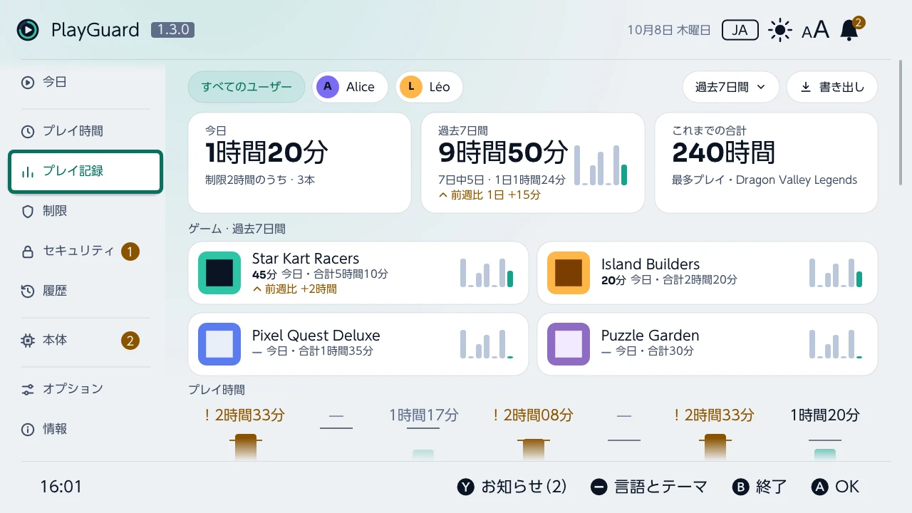Click Puzzle Garden title text
The width and height of the screenshot is (912, 513).
pyautogui.click(x=650, y=336)
